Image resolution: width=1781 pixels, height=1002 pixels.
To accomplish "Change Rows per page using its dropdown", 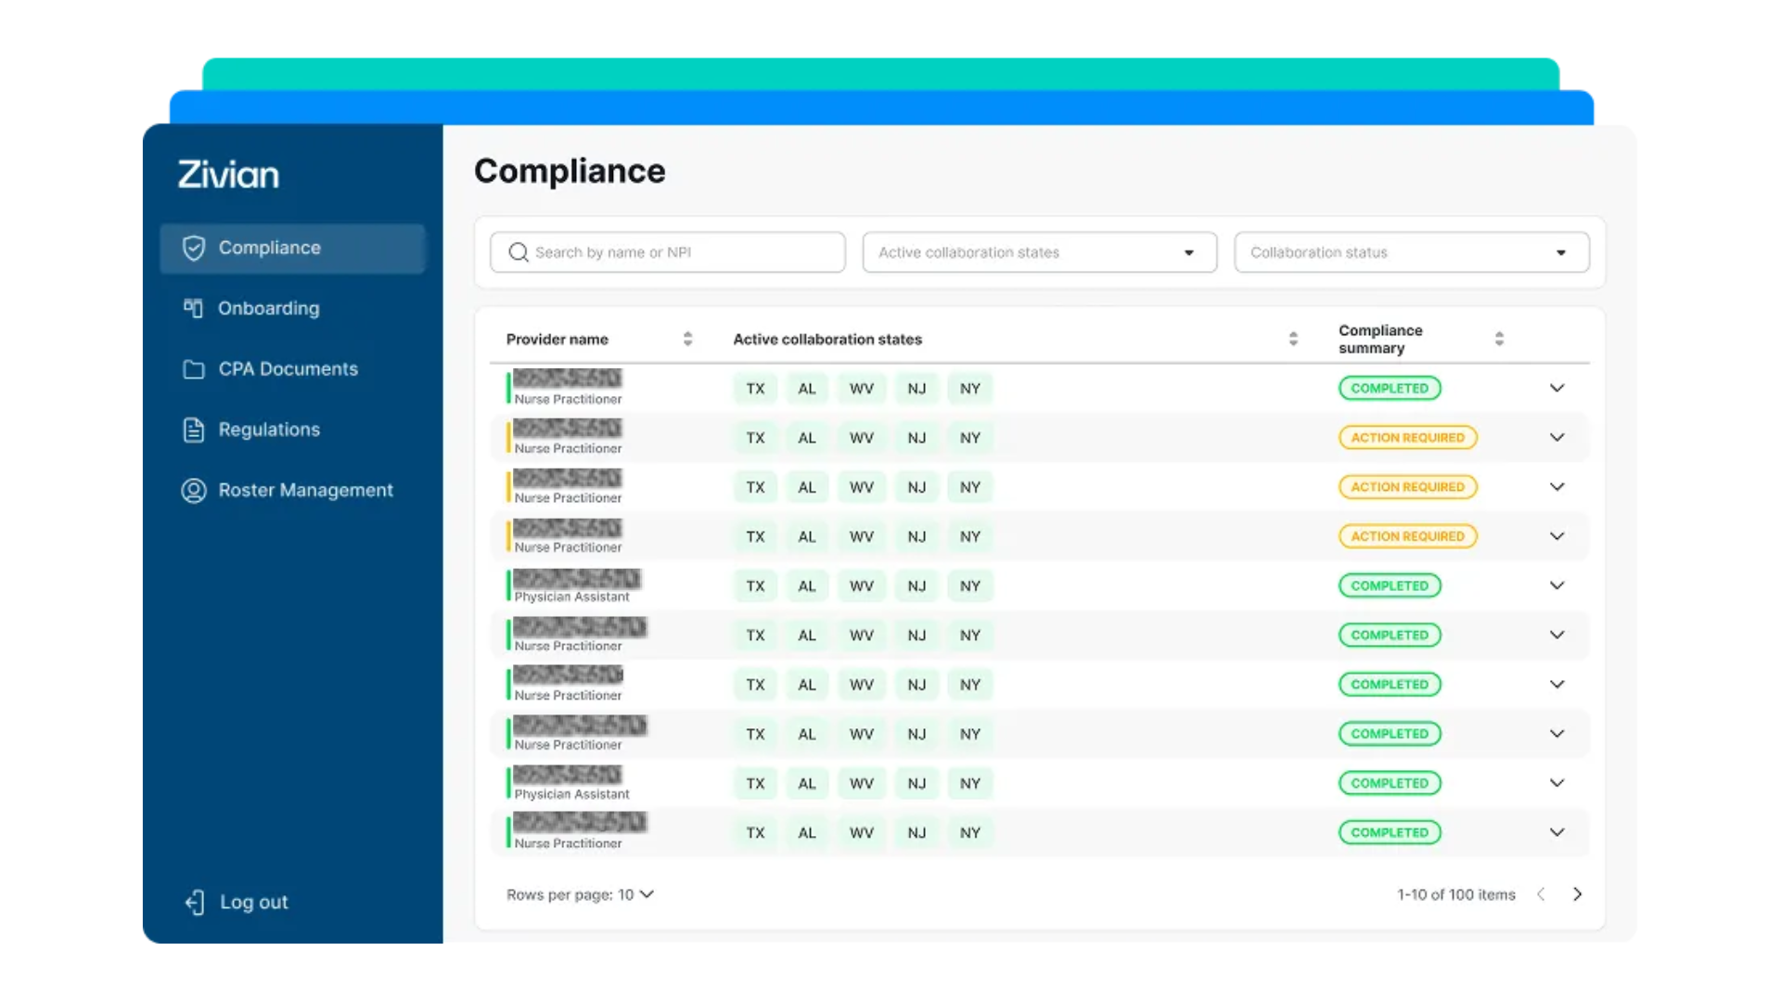I will tap(647, 894).
